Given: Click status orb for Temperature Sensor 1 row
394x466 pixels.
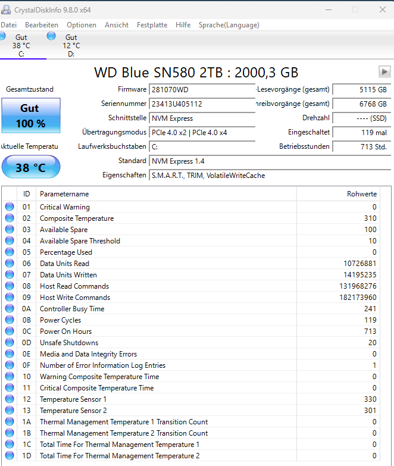Looking at the screenshot, I should [10, 399].
